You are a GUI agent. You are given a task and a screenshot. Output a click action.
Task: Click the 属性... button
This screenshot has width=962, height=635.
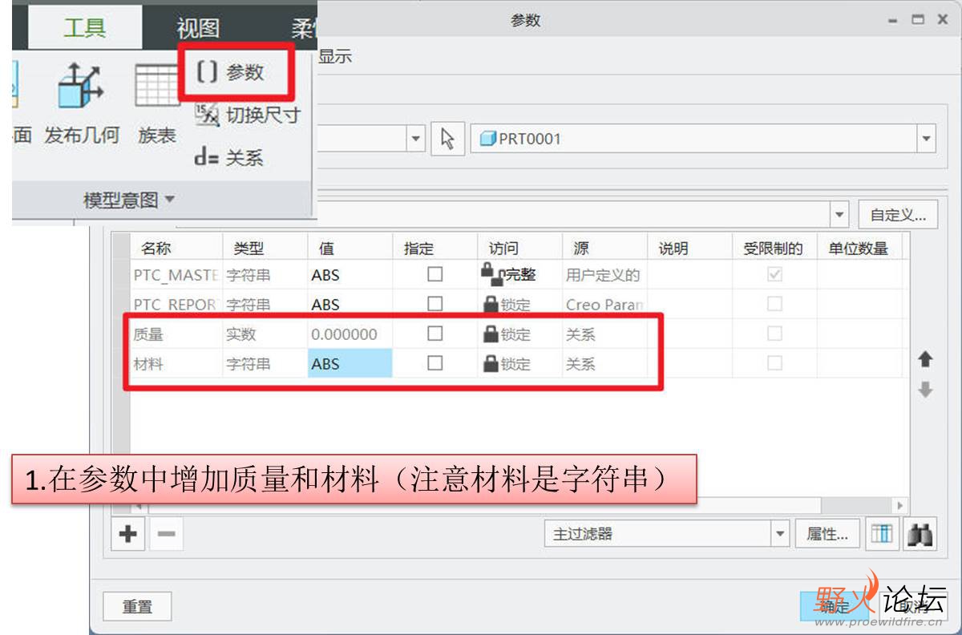coord(827,534)
